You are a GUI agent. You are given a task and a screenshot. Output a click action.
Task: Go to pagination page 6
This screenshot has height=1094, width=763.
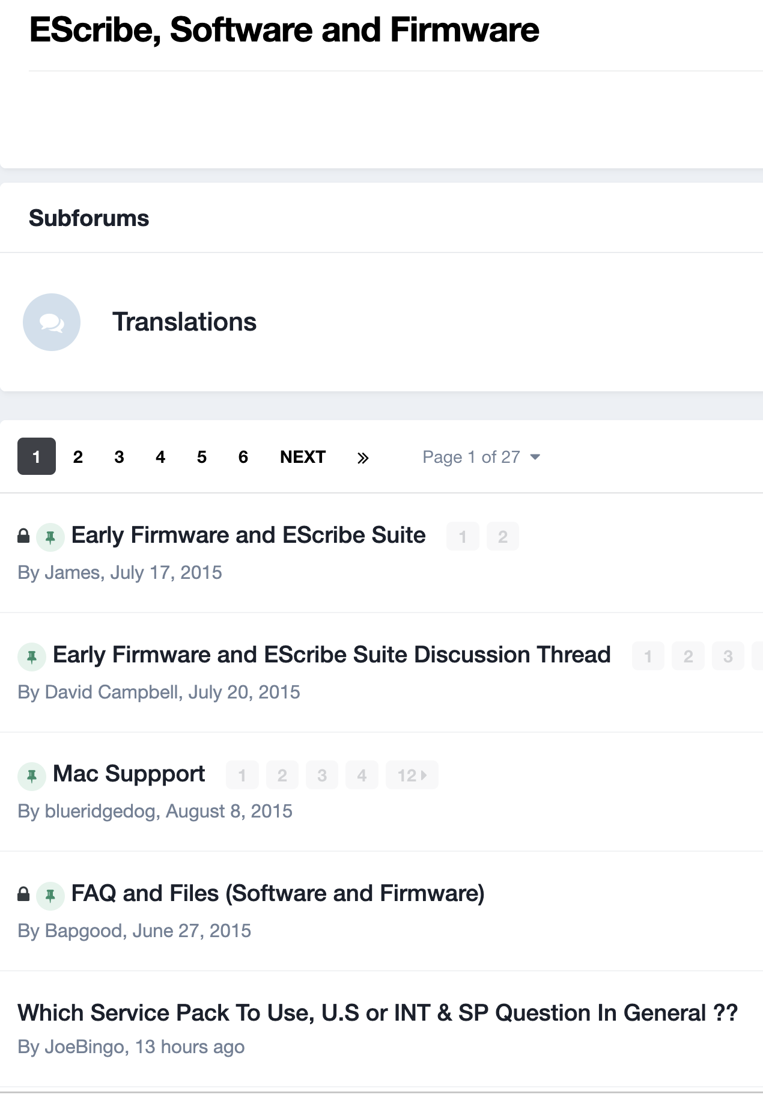tap(243, 457)
